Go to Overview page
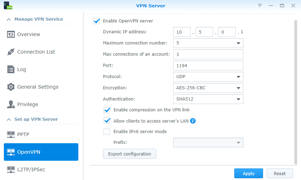301x180 pixels. [41, 34]
